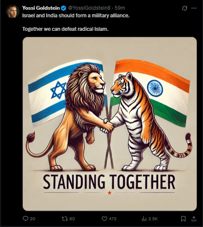Open the Grok explain-post icon
The width and height of the screenshot is (203, 227).
pos(184,8)
